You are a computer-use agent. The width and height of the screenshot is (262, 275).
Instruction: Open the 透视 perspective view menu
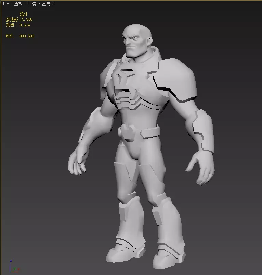point(18,4)
